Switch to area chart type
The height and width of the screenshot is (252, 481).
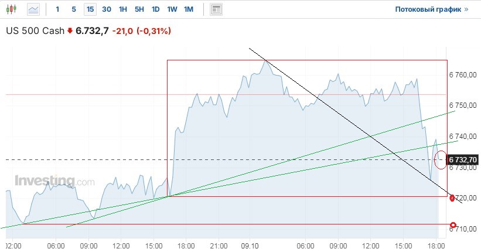(33, 9)
